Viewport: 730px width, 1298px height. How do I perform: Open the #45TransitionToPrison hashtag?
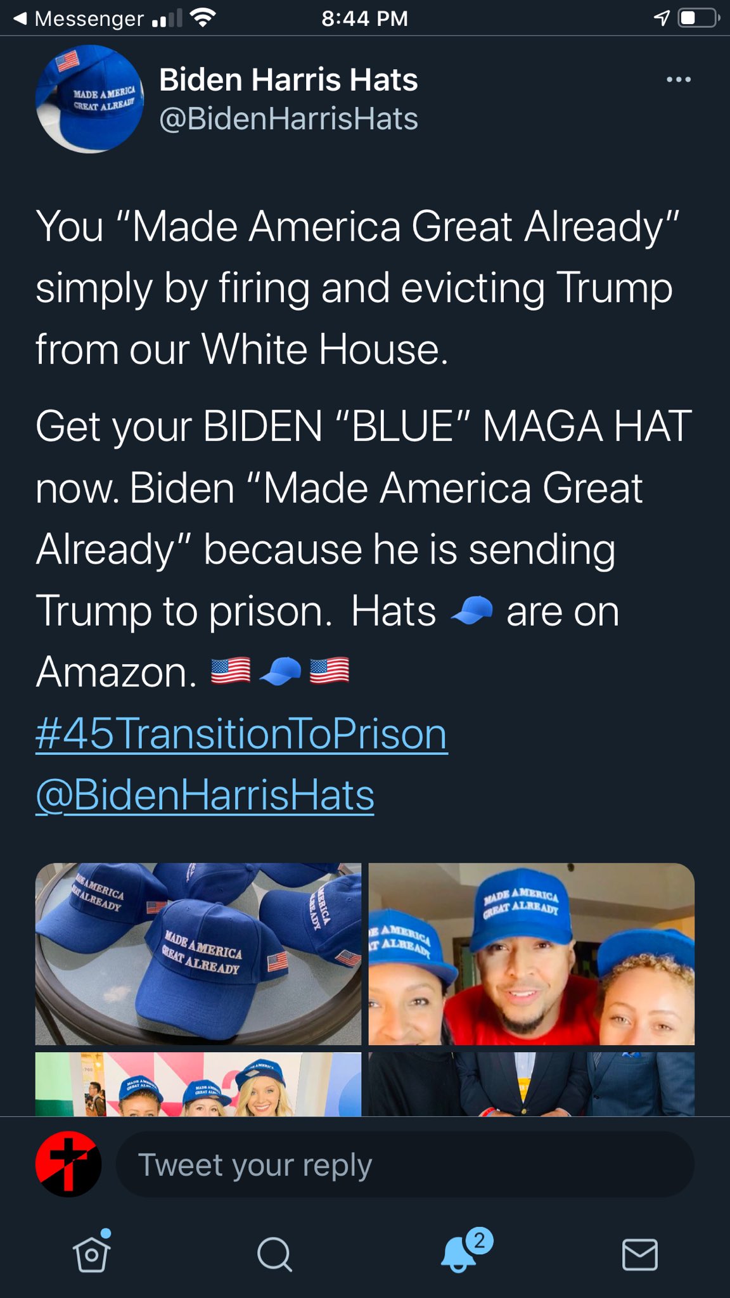[241, 734]
